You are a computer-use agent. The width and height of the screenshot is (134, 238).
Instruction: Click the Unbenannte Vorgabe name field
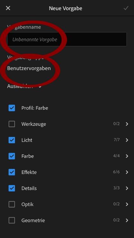(67, 39)
